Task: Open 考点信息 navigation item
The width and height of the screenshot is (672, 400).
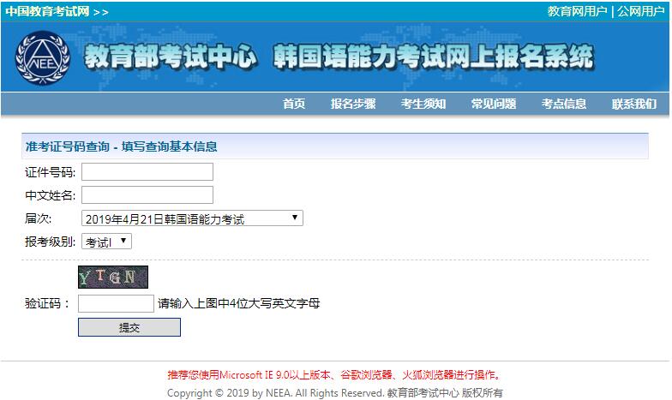Action: pyautogui.click(x=564, y=104)
